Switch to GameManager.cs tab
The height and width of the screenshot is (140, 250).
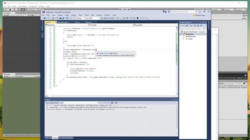(x=63, y=22)
